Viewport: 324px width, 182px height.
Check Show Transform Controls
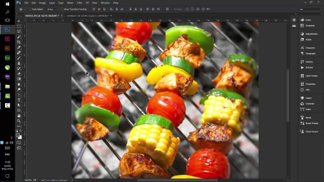(x=62, y=9)
